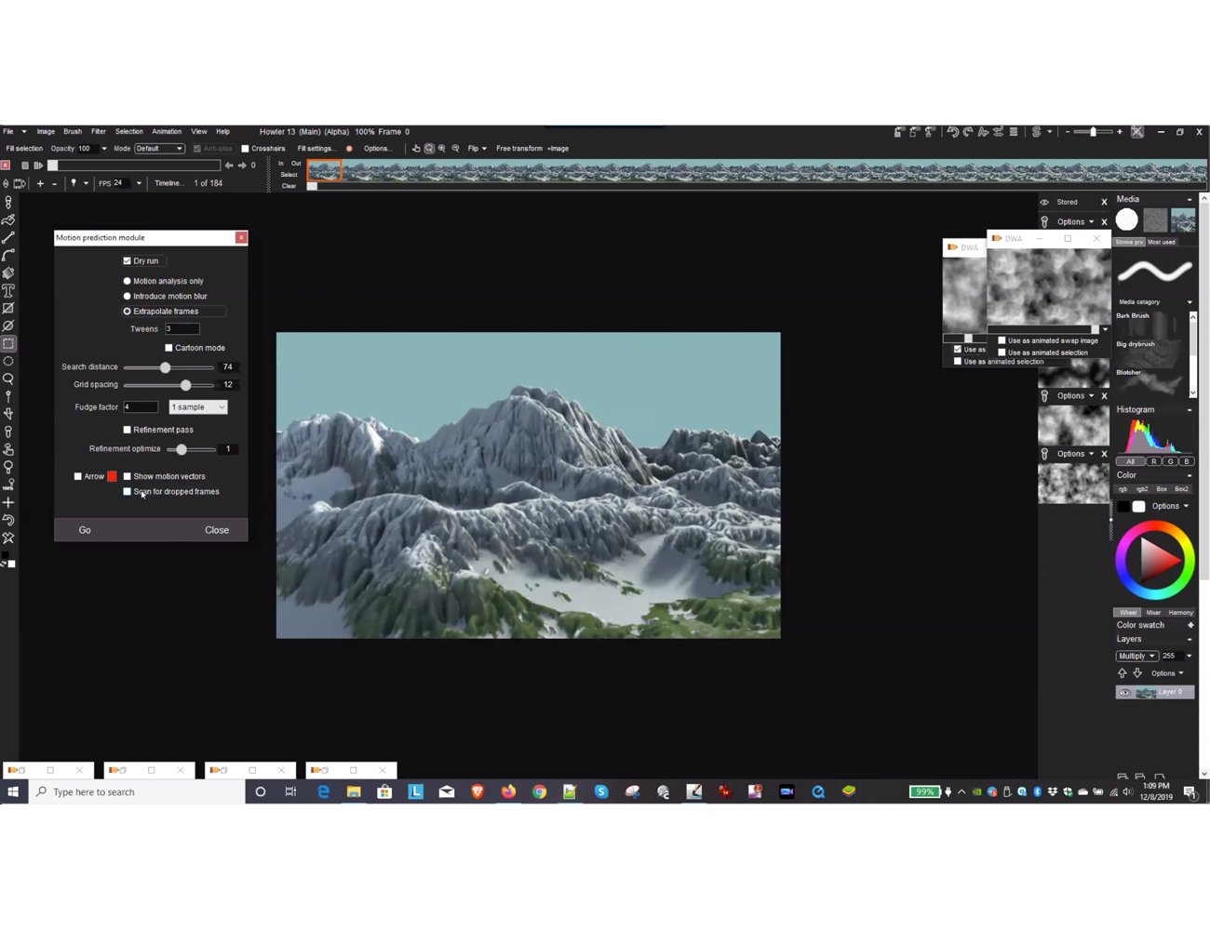Open the Histogram panel's All channel view

tap(1131, 461)
